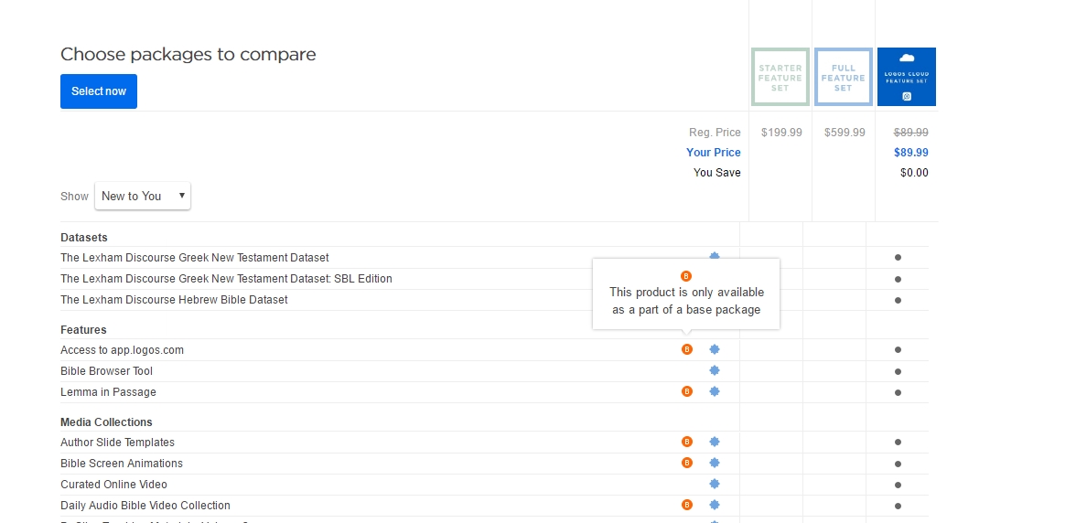This screenshot has height=523, width=1076.
Task: Click orange B badge beside Access to app.logos.com
Action: click(687, 349)
